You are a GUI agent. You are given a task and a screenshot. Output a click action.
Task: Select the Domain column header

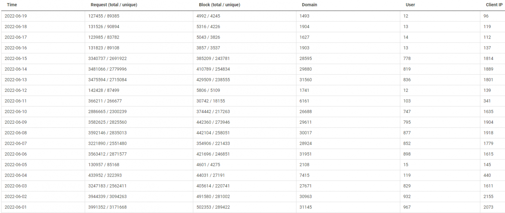(x=309, y=5)
